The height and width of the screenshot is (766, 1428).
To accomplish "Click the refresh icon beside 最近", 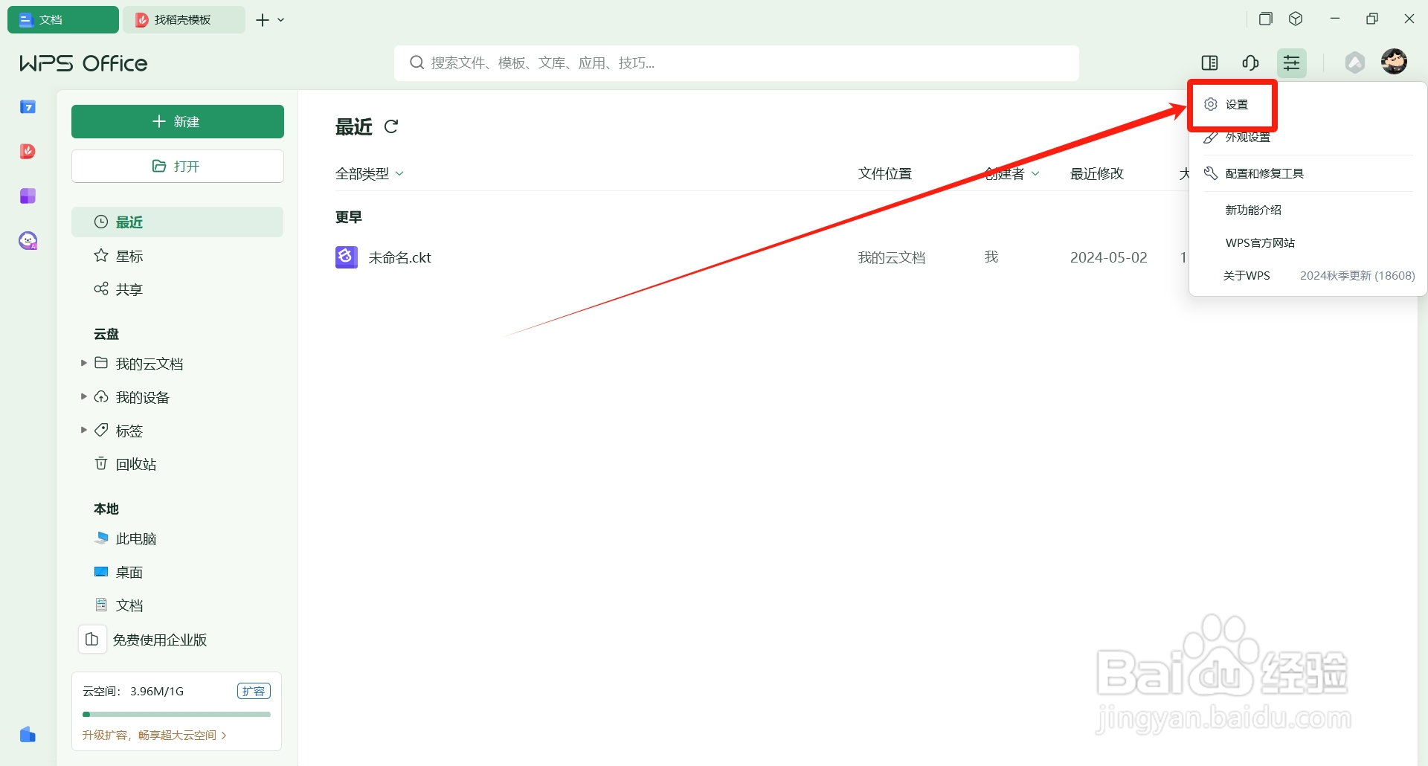I will pyautogui.click(x=392, y=126).
